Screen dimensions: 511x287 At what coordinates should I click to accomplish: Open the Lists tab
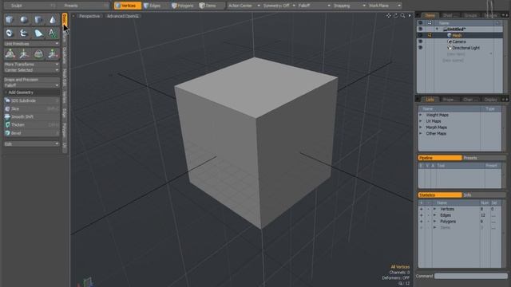430,100
